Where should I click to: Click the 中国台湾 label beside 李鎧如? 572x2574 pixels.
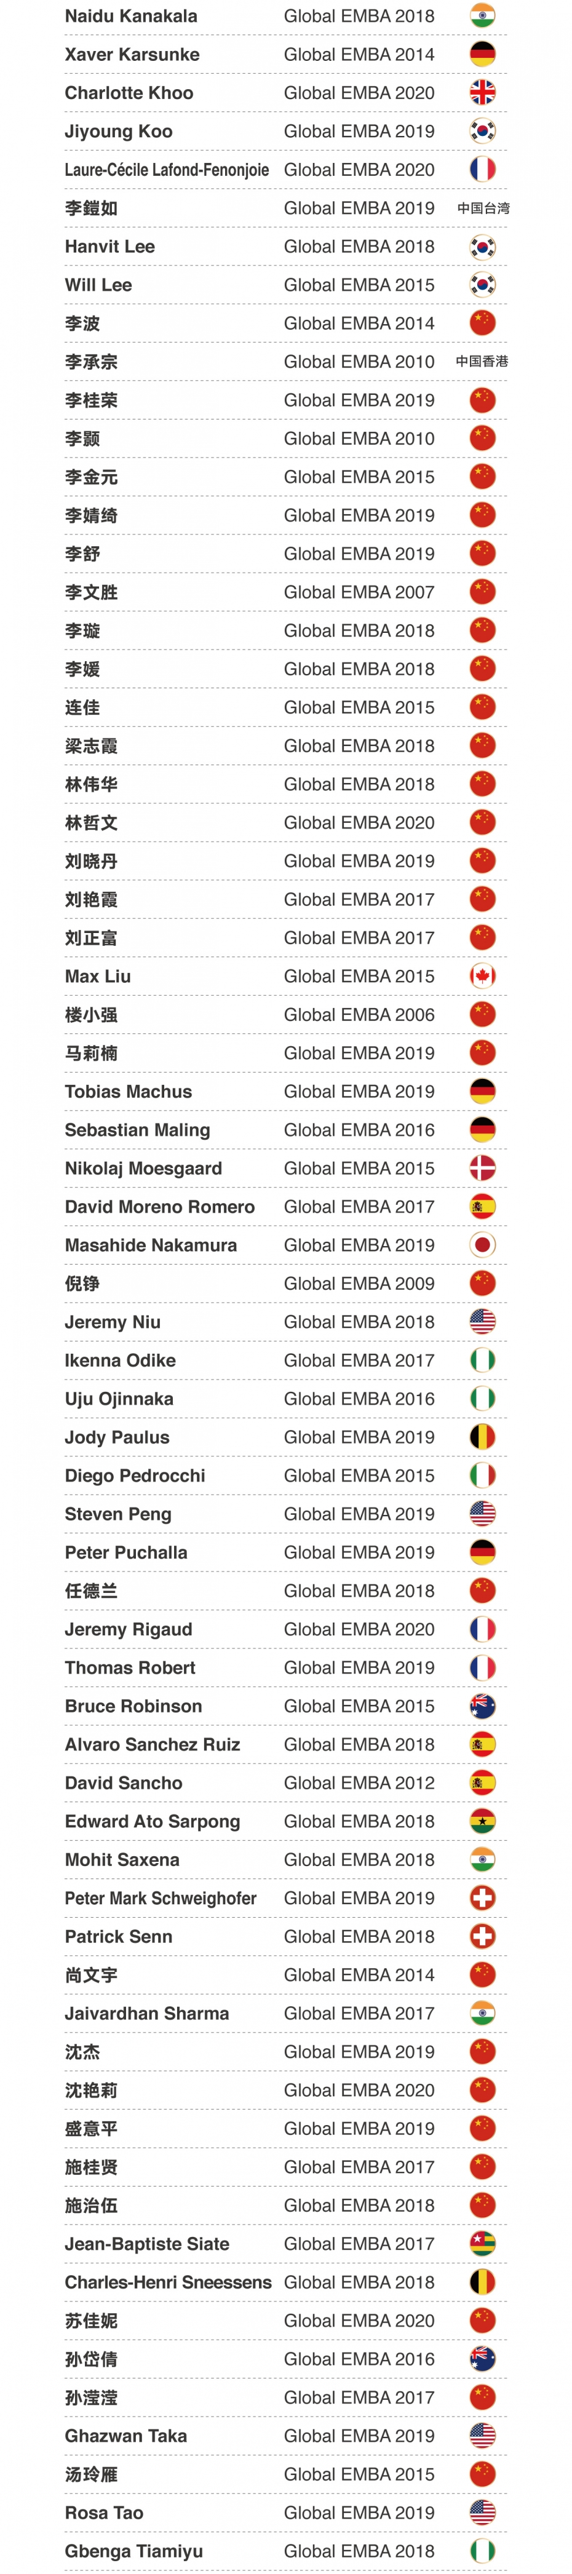483,208
